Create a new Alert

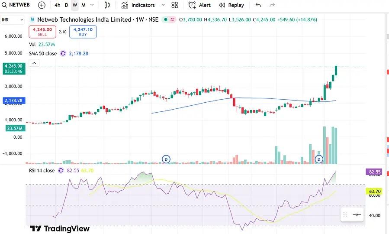200,5
